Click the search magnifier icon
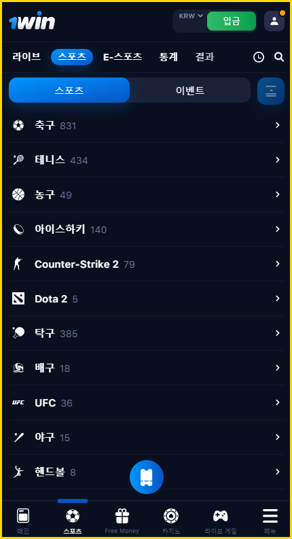The height and width of the screenshot is (539, 292). click(x=279, y=57)
